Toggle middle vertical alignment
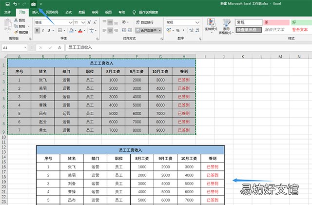312x205 pixels. point(110,22)
